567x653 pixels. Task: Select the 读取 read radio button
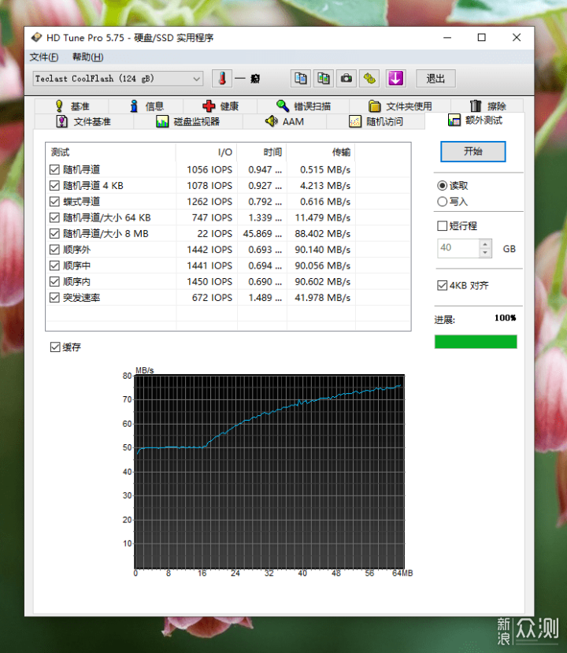point(442,186)
